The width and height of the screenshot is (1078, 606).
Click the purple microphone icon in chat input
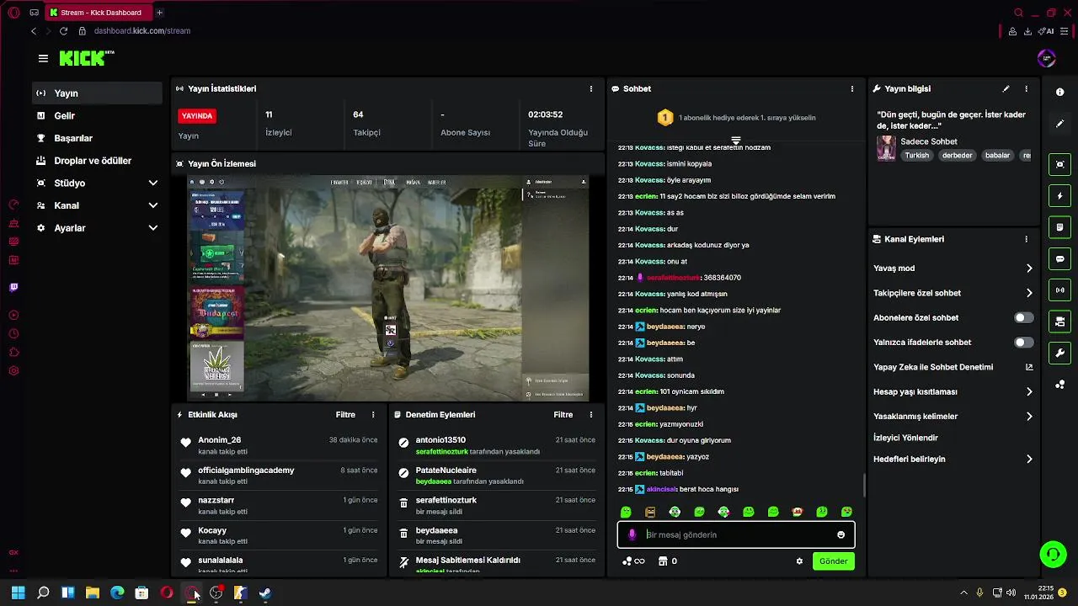[x=632, y=534]
